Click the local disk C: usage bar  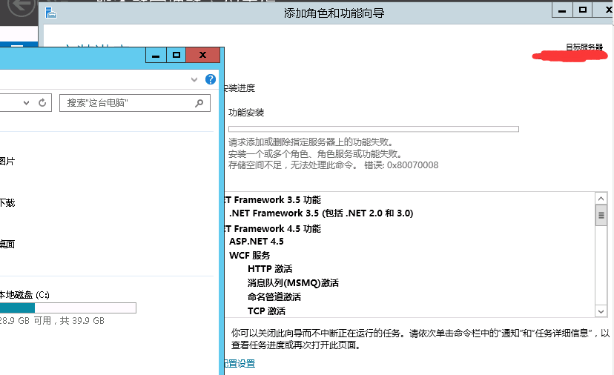pos(67,308)
